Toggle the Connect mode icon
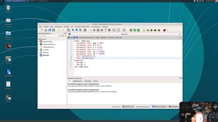The width and height of the screenshot is (218, 122). click(114, 30)
